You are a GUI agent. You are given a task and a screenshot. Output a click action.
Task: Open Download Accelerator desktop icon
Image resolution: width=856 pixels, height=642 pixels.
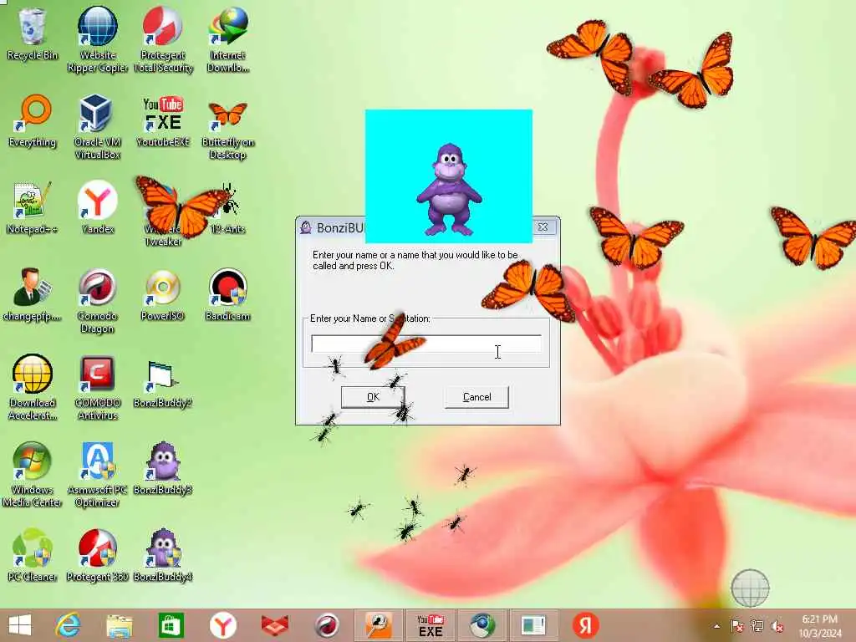(x=33, y=387)
